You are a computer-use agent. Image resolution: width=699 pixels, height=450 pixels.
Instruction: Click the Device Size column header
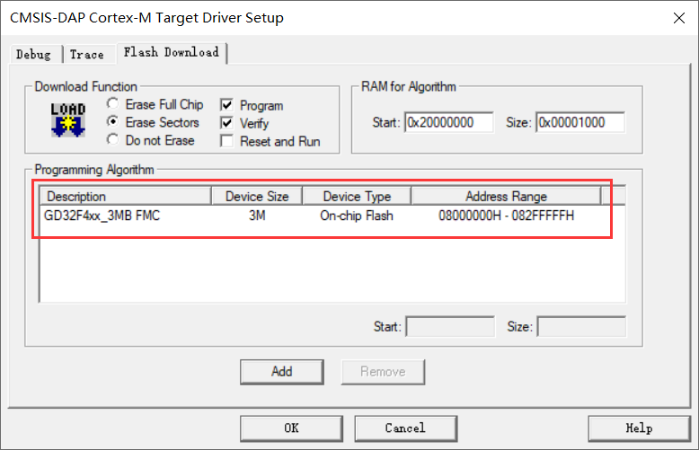[x=256, y=196]
